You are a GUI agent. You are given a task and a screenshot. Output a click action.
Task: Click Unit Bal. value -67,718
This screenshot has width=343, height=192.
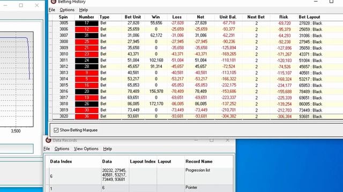point(229,23)
